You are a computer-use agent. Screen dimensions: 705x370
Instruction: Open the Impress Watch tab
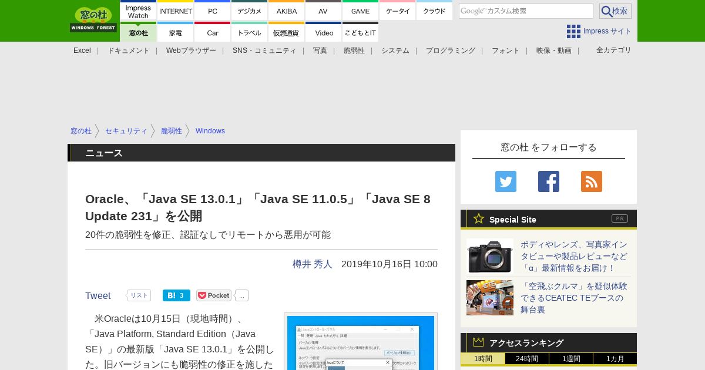click(x=138, y=11)
